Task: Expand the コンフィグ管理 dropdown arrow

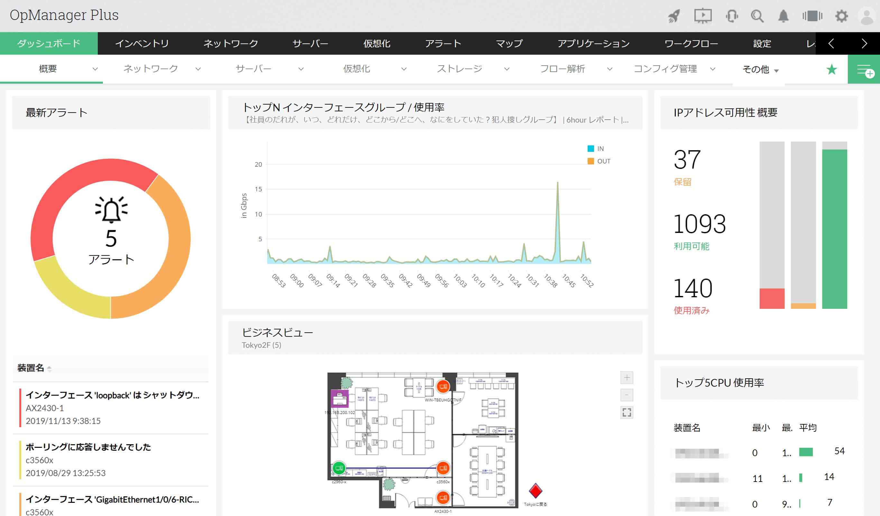Action: click(x=713, y=69)
